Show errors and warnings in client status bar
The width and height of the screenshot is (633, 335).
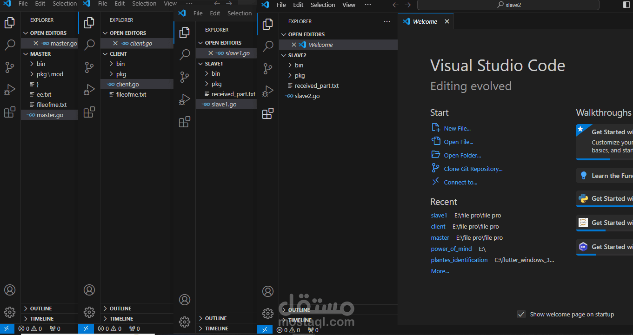[x=109, y=328]
